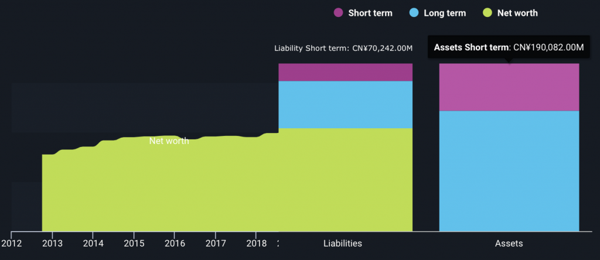
Task: Select the Liabilities short term purple segment
Action: pyautogui.click(x=346, y=72)
